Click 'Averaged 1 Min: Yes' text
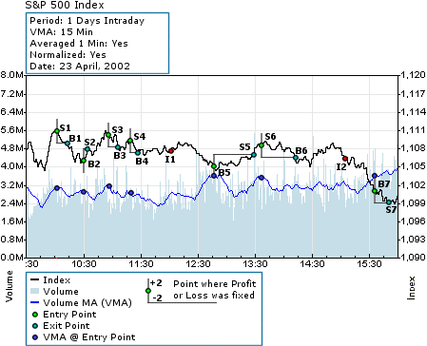 (79, 44)
